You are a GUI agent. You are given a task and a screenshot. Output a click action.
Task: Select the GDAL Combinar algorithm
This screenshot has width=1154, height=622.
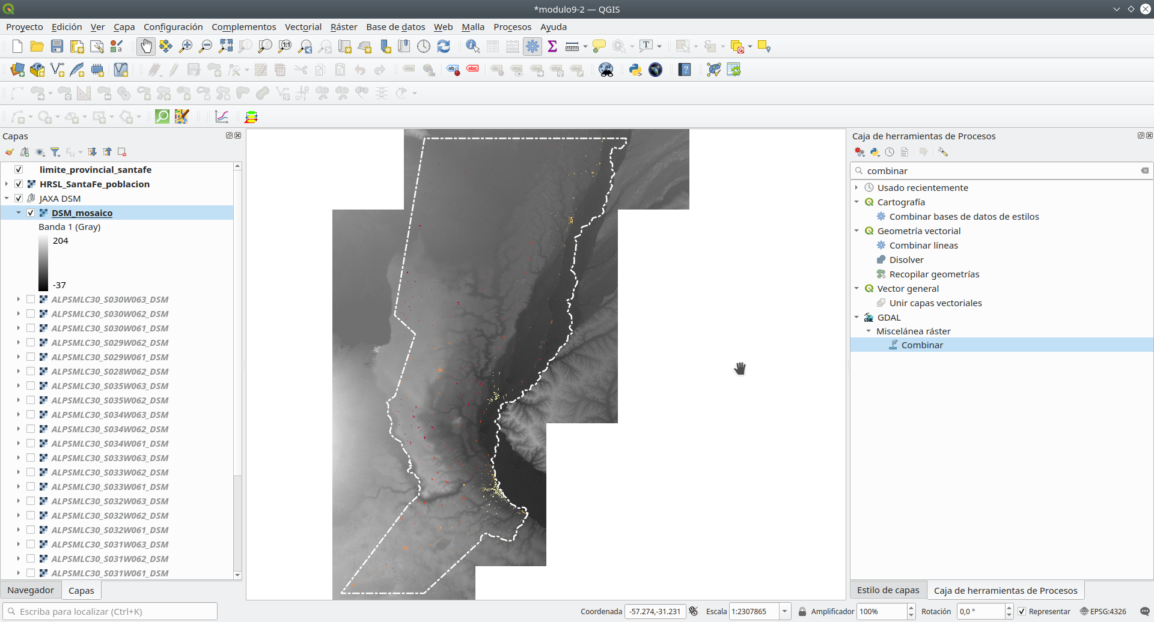(922, 345)
